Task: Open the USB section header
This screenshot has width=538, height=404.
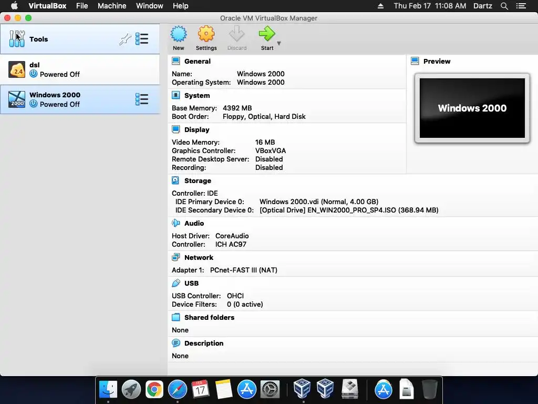Action: pos(191,283)
